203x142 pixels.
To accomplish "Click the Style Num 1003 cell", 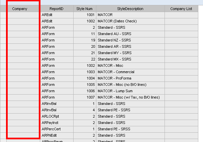I will click(x=85, y=72).
